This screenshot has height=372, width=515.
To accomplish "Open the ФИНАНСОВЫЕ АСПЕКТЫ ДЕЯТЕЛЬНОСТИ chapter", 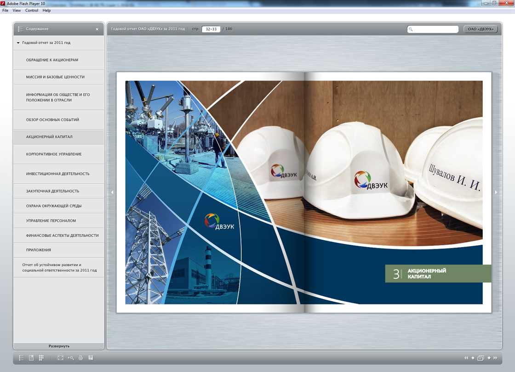I will click(59, 236).
